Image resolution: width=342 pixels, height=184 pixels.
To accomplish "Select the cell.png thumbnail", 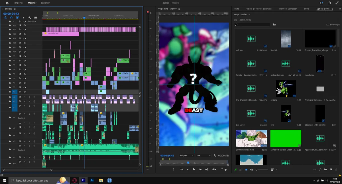I will (286, 88).
